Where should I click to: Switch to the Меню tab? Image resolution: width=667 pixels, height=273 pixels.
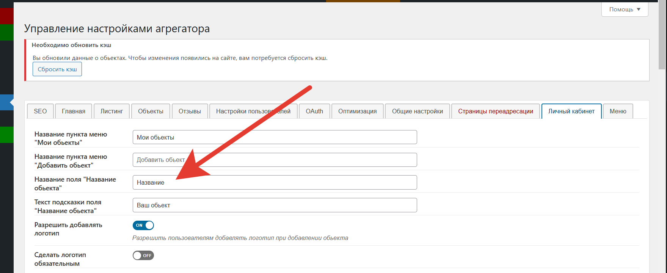click(x=618, y=111)
